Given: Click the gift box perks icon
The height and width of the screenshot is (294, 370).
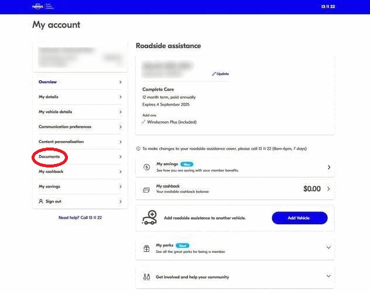Looking at the screenshot, I should 146,248.
